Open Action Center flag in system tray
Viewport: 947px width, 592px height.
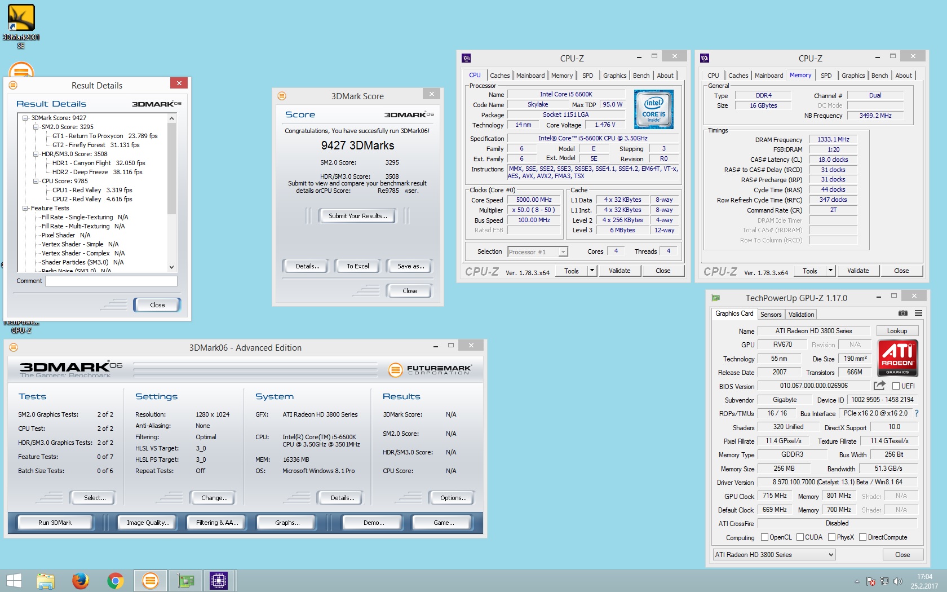[x=871, y=581]
